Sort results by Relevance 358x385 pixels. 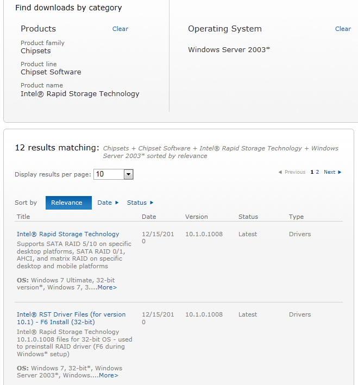click(x=68, y=203)
